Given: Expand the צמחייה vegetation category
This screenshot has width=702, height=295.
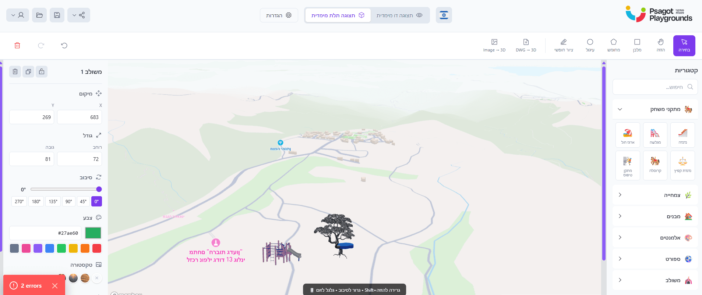Looking at the screenshot, I should coord(655,195).
